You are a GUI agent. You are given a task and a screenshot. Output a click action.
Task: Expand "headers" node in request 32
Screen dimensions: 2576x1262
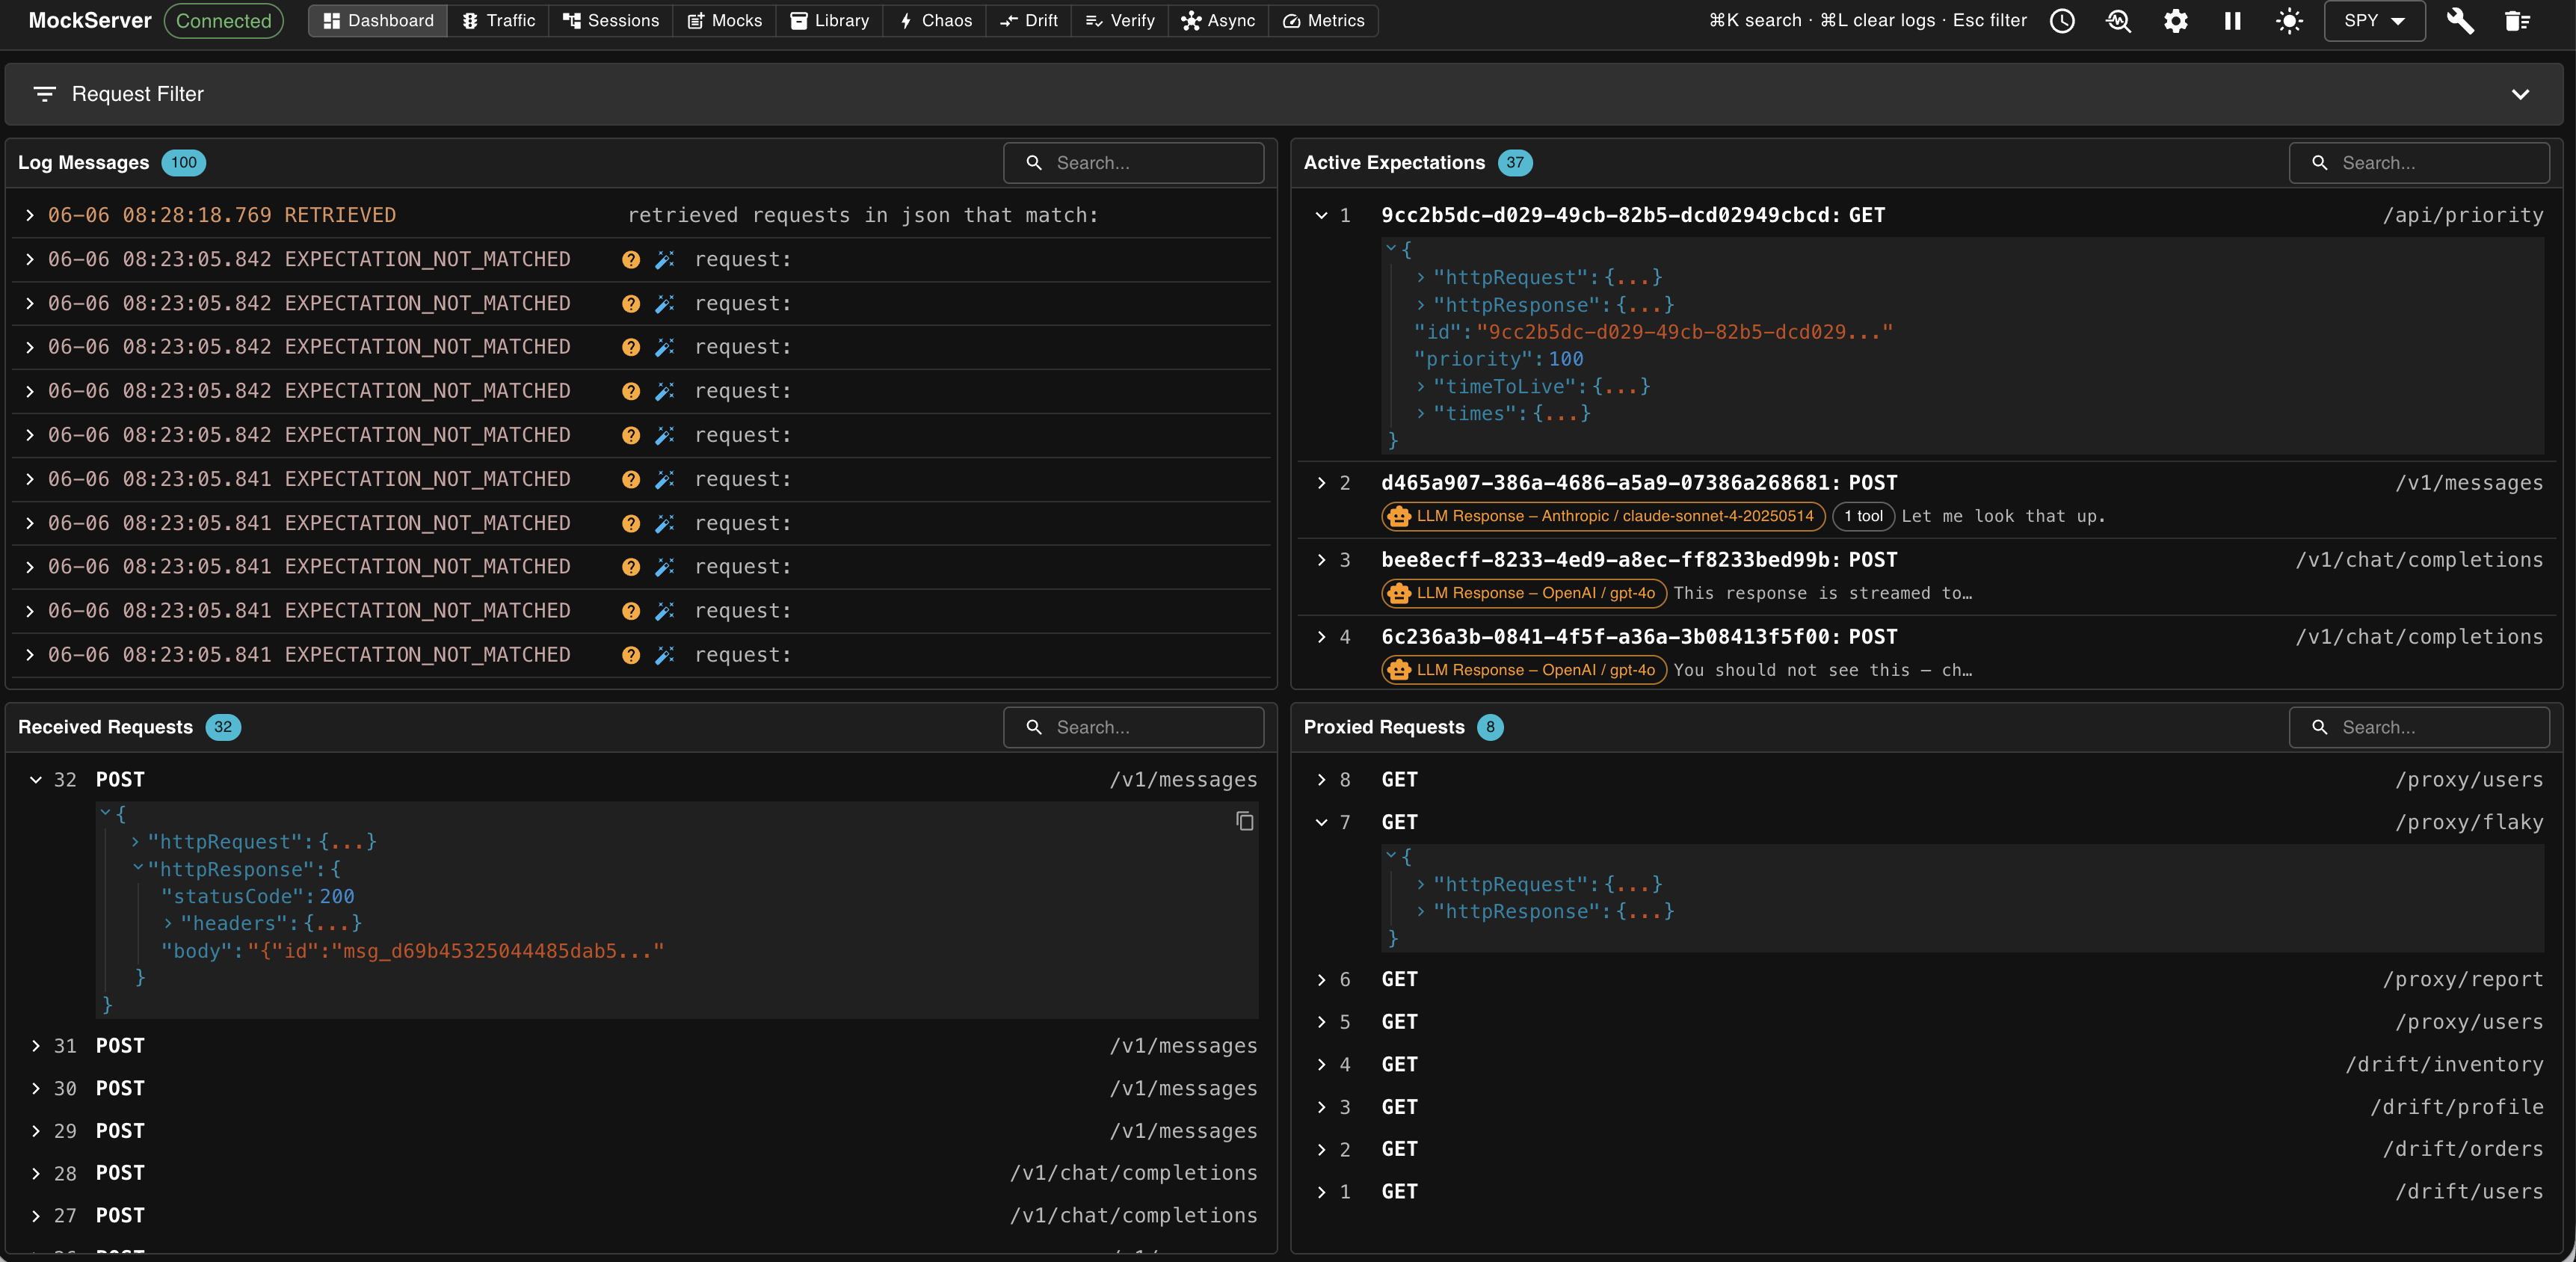[167, 924]
